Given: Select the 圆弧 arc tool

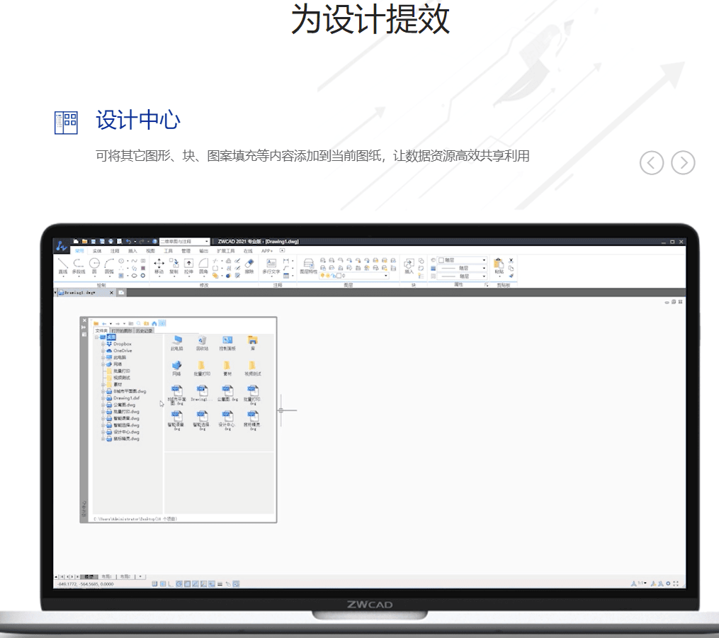Looking at the screenshot, I should pos(109,266).
